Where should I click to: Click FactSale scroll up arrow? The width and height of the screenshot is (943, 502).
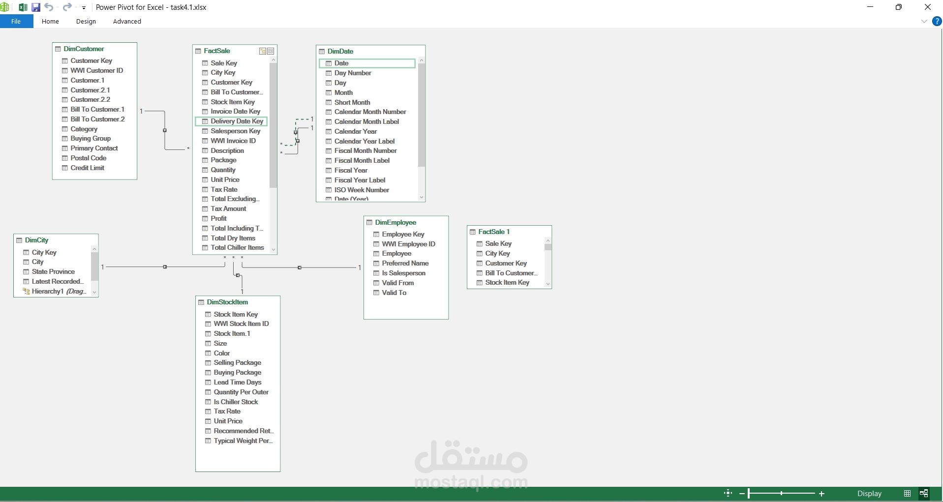[x=274, y=60]
